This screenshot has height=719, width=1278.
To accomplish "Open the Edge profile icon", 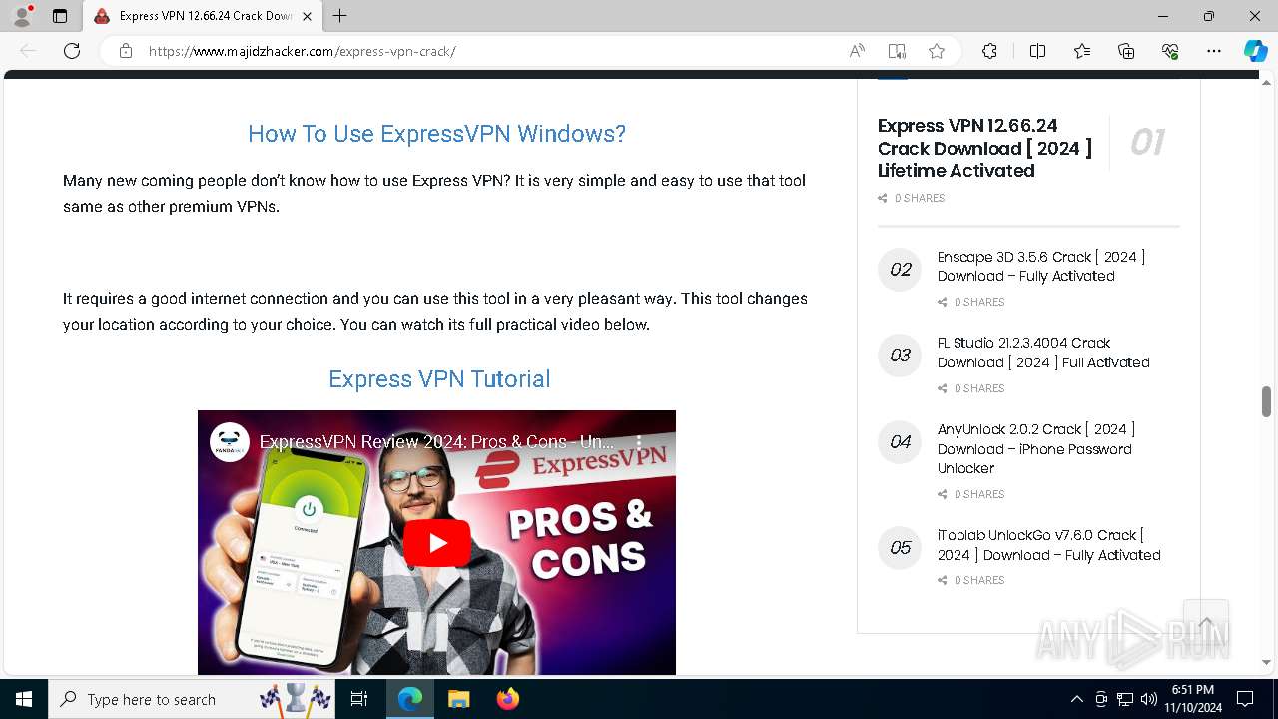I will (x=22, y=16).
